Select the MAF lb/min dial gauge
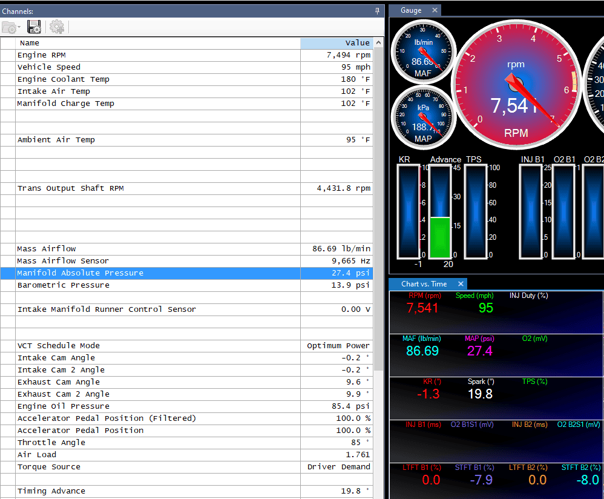Screen dimensions: 604x499 (x=423, y=51)
